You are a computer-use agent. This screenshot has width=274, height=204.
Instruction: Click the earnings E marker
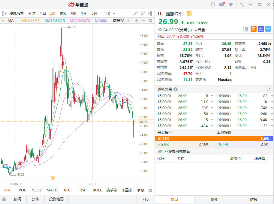tap(53, 178)
